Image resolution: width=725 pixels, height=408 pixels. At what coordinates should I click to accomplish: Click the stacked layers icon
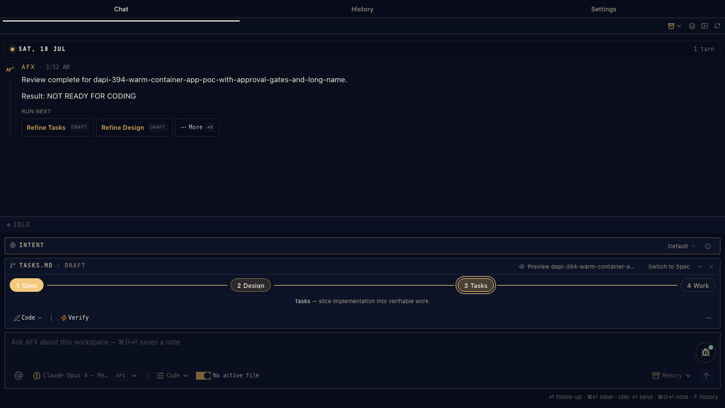click(692, 26)
